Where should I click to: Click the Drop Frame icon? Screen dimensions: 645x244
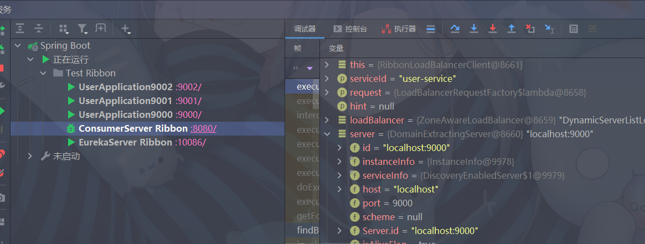point(530,29)
